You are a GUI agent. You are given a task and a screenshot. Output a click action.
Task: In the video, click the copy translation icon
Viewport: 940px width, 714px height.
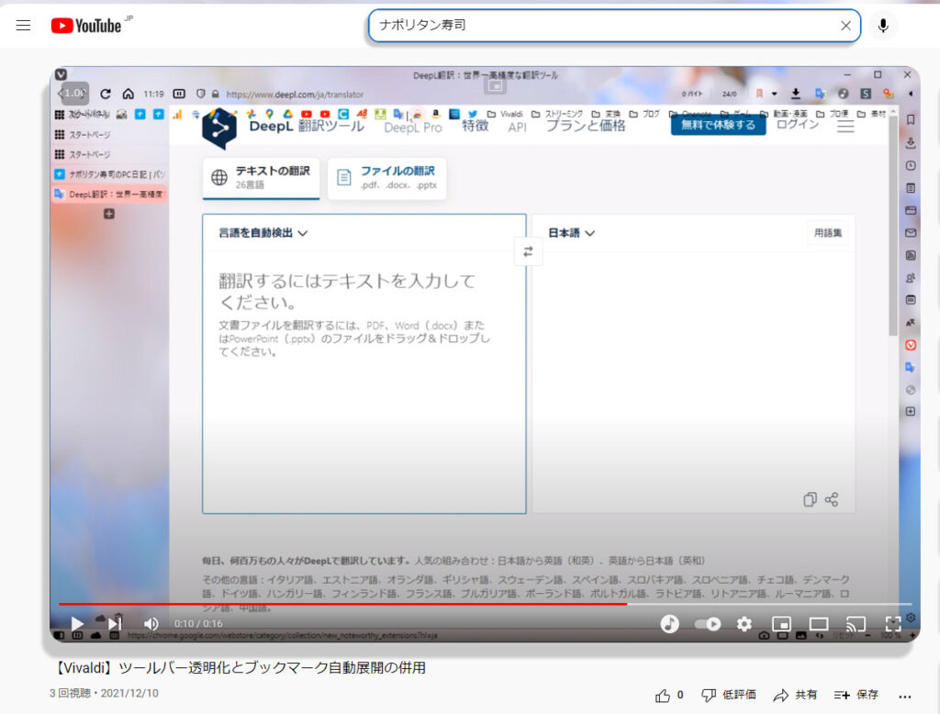point(810,499)
